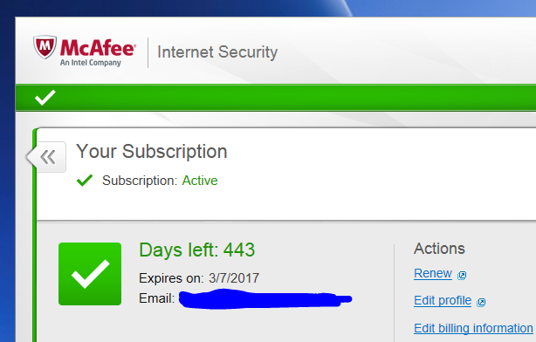Open the Renew link

(433, 273)
